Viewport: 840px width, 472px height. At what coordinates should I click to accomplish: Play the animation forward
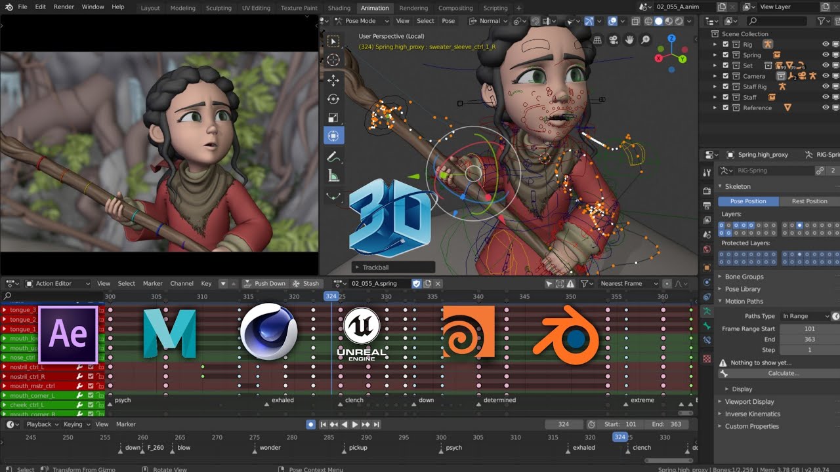coord(355,424)
